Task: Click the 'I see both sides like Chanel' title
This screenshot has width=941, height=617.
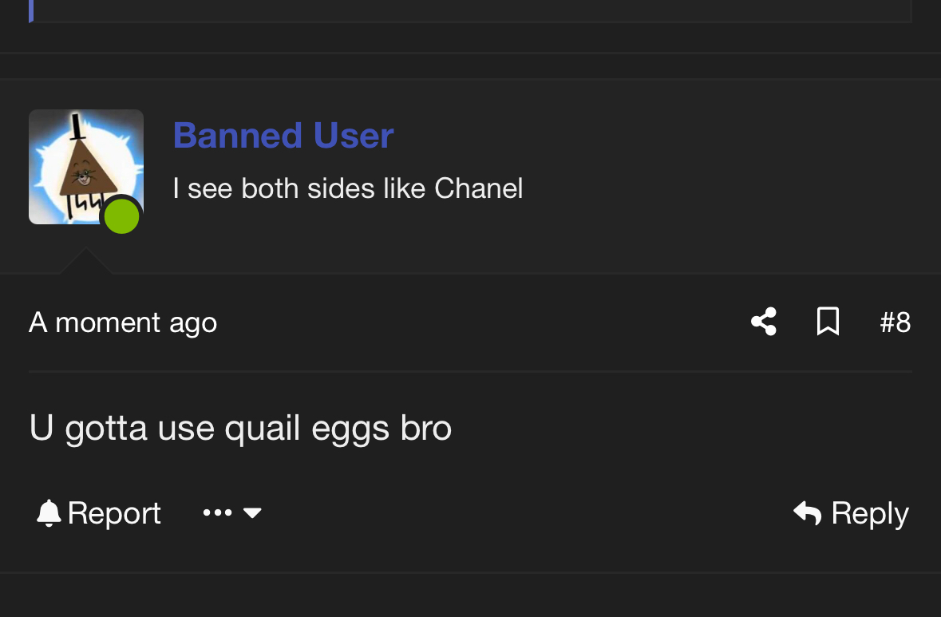Action: coord(348,188)
